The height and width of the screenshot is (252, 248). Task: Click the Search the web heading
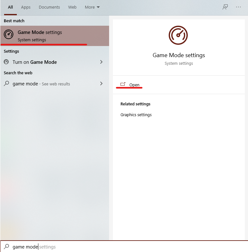click(18, 73)
